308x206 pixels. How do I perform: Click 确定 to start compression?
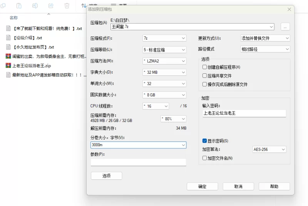203,186
